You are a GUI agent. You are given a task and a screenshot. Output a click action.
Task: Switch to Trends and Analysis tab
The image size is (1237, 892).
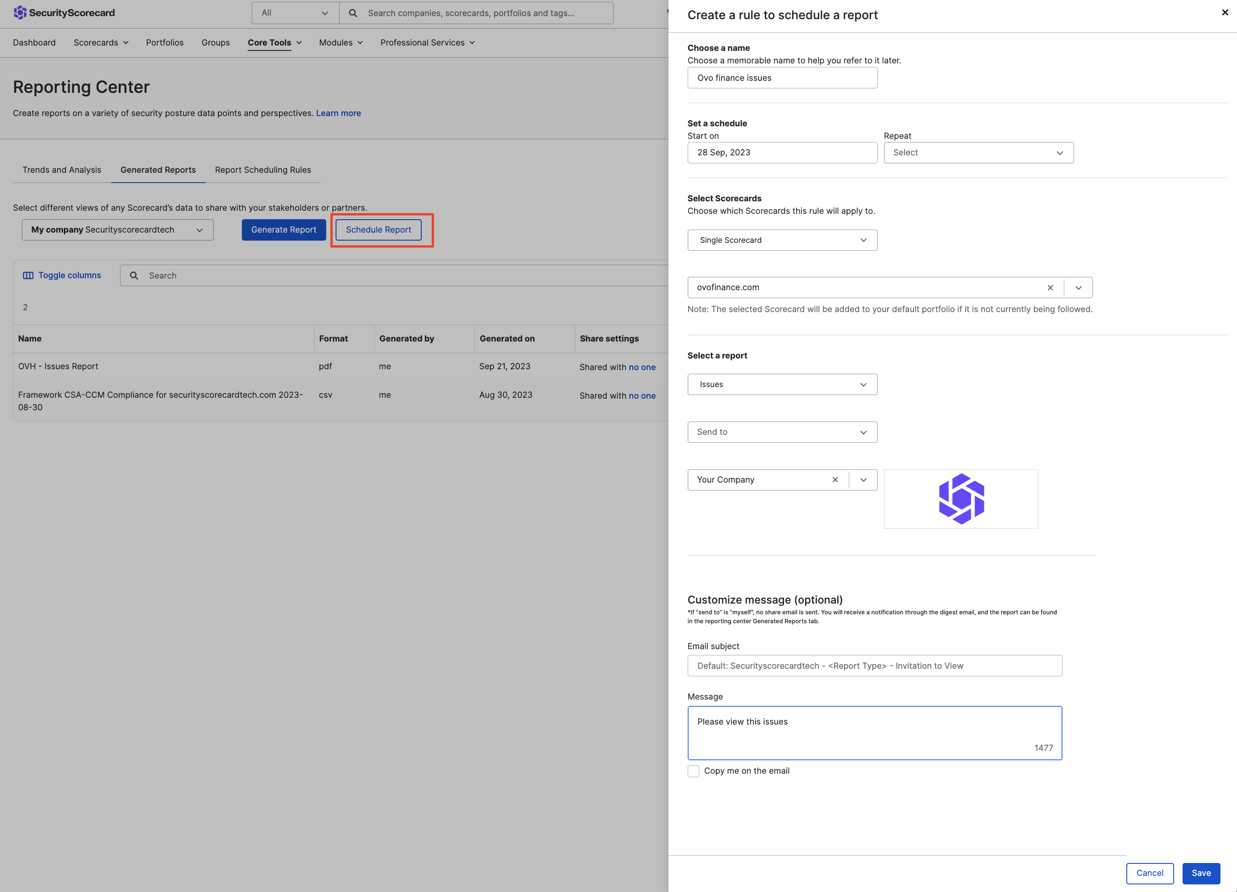pyautogui.click(x=62, y=170)
